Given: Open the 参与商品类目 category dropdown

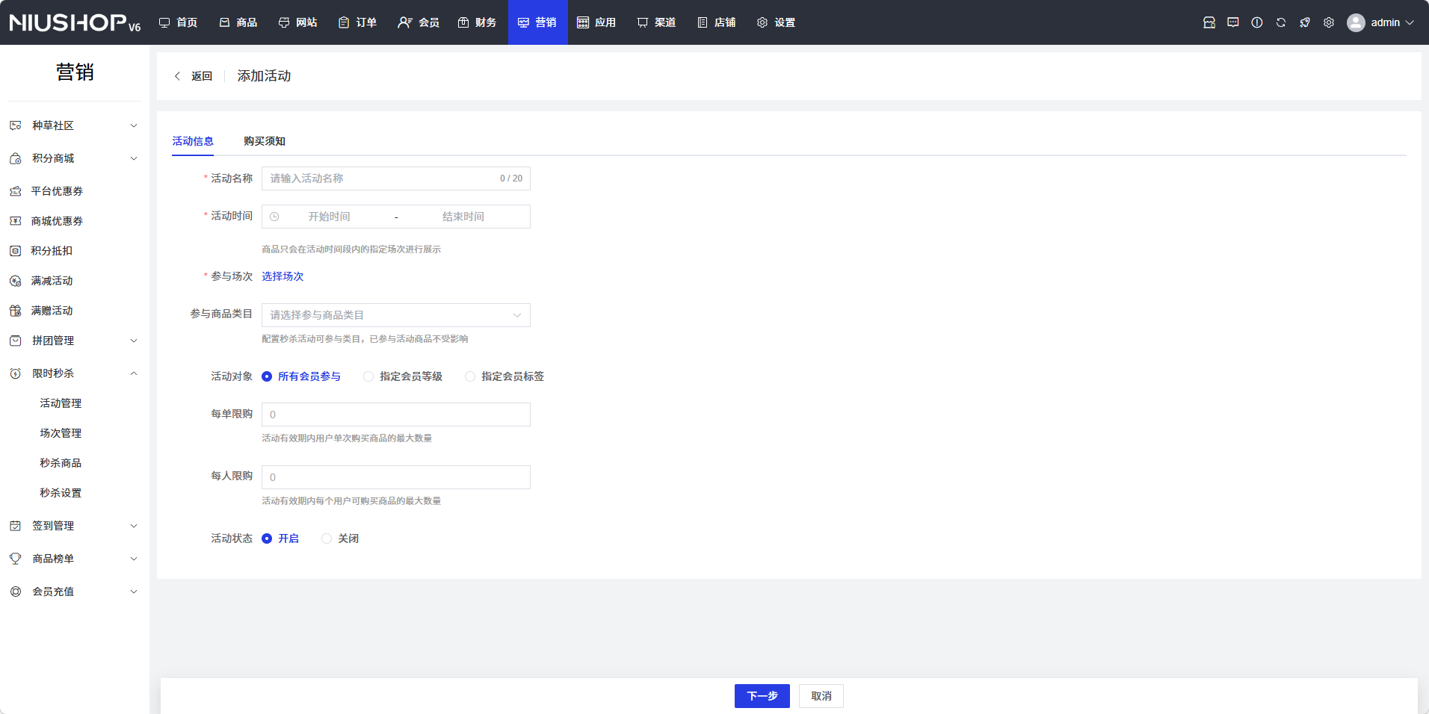Looking at the screenshot, I should (x=396, y=315).
